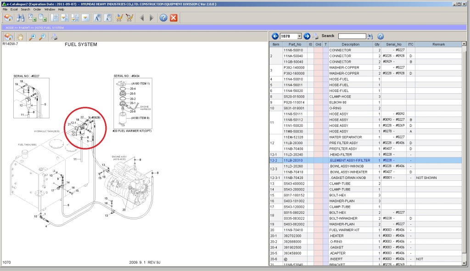Image resolution: width=470 pixels, height=271 pixels.
Task: Export the document list to Excel icon
Action: coord(43,18)
